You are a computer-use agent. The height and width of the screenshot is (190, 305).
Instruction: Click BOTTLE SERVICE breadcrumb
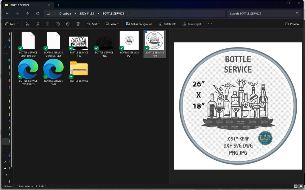point(113,14)
